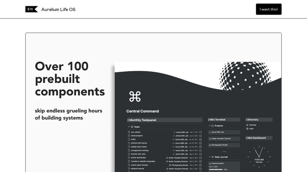307x172 pixels.
Task: Click May 7, 2021 date of rebrand channel
Action: [194, 169]
